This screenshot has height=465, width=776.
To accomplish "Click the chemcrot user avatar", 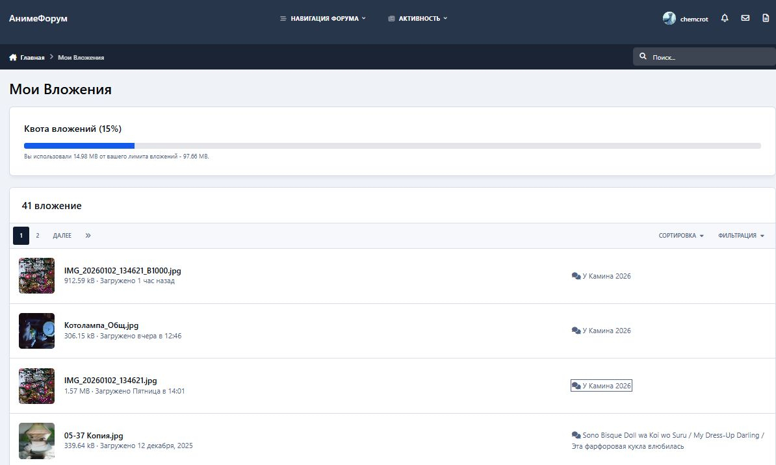I will tap(669, 18).
